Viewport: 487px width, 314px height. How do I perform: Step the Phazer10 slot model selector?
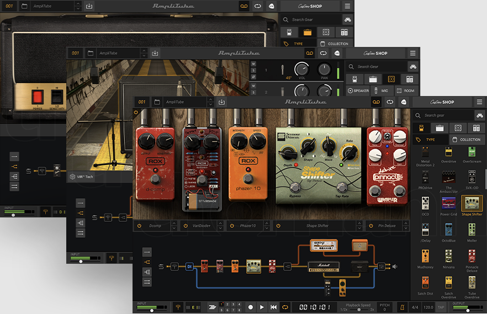(x=267, y=226)
